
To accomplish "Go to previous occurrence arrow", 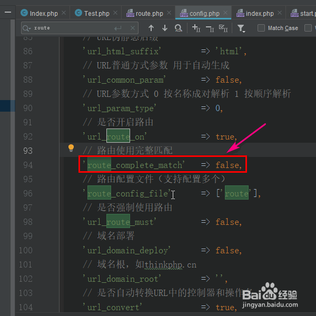I will coord(151,28).
